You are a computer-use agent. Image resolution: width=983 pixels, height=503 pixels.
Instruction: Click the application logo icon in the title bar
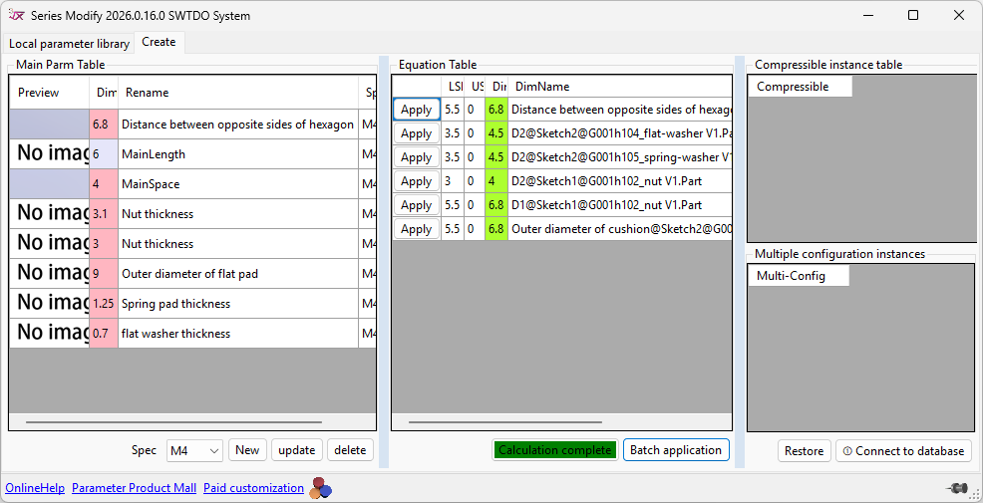tap(16, 16)
